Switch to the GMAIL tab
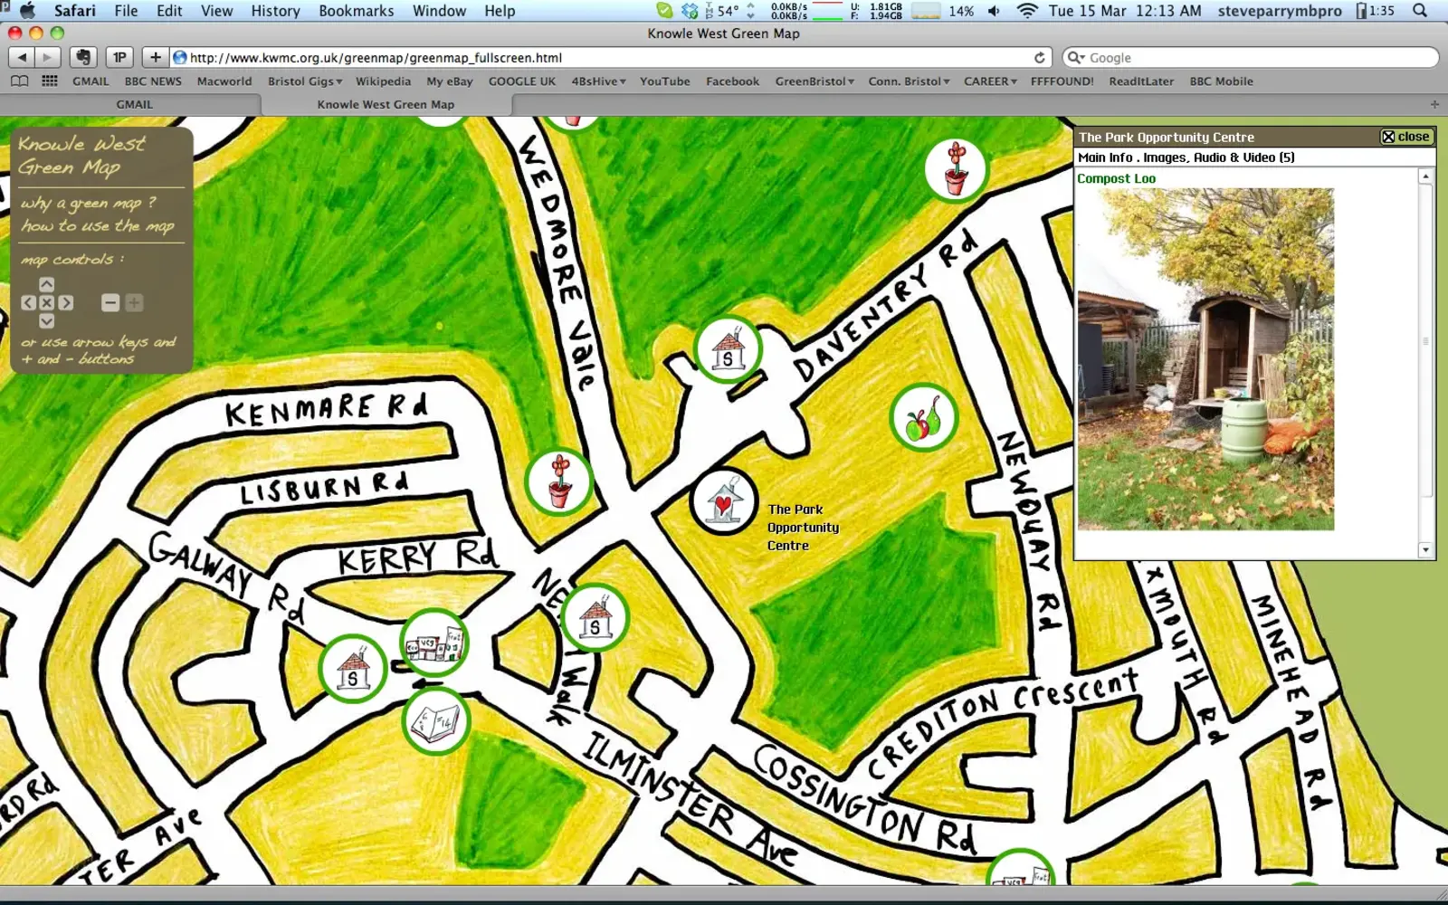Screen dimensions: 1448x905 (134, 104)
